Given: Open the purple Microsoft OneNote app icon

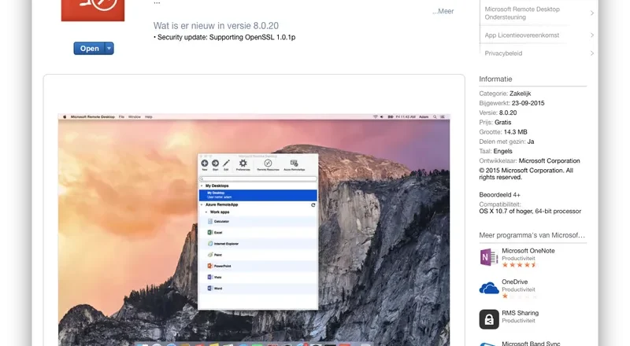Looking at the screenshot, I should [x=489, y=257].
